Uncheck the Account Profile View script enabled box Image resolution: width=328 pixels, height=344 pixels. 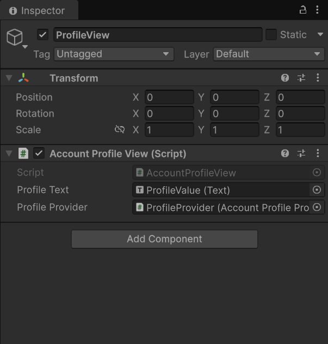39,153
